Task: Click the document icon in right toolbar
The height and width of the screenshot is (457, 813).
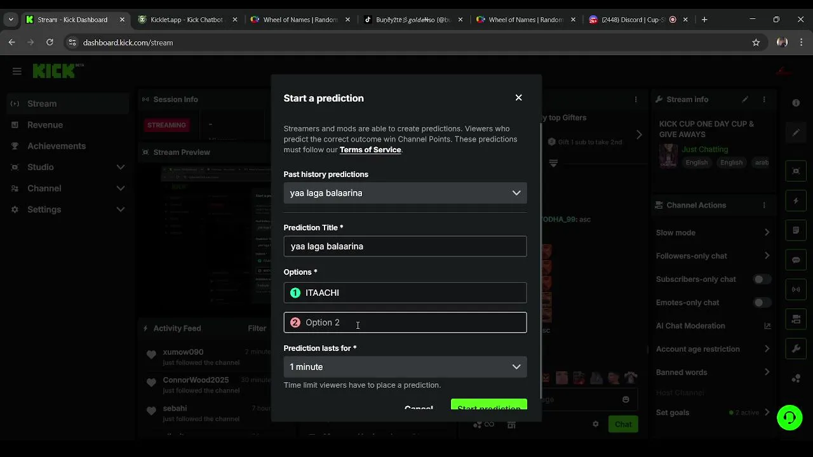Action: click(x=796, y=230)
